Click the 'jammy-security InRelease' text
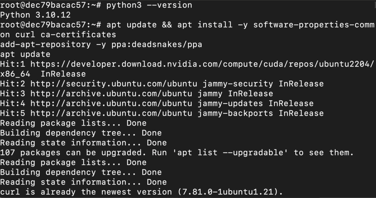Screen dimensions: 376x198 pyautogui.click(x=261, y=84)
